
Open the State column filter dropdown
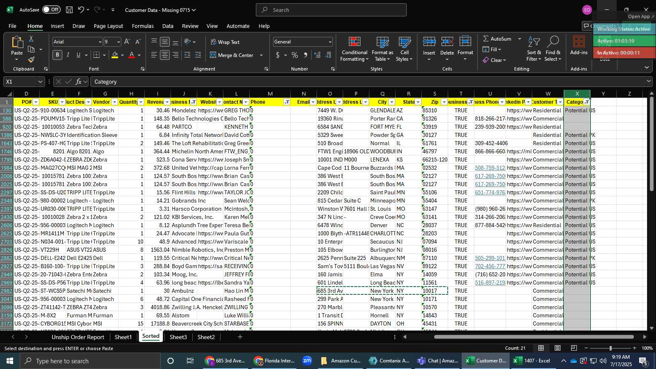[418, 102]
